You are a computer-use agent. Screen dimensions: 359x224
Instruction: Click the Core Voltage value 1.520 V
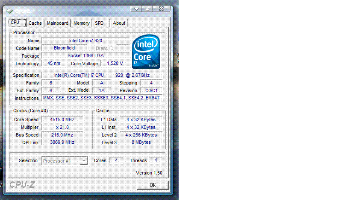click(115, 63)
